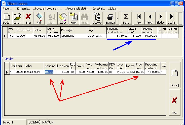Go to first record with Prvi
The width and height of the screenshot is (185, 125).
coord(139,18)
